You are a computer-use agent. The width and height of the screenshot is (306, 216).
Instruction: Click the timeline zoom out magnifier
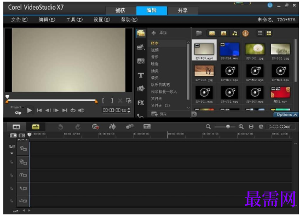tap(208, 127)
